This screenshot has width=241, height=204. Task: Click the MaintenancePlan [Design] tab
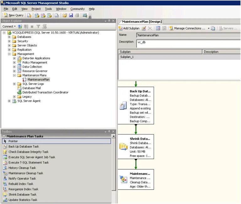coord(142,22)
